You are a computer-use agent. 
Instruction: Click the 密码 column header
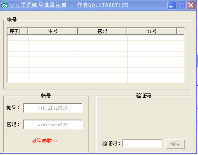tap(103, 31)
